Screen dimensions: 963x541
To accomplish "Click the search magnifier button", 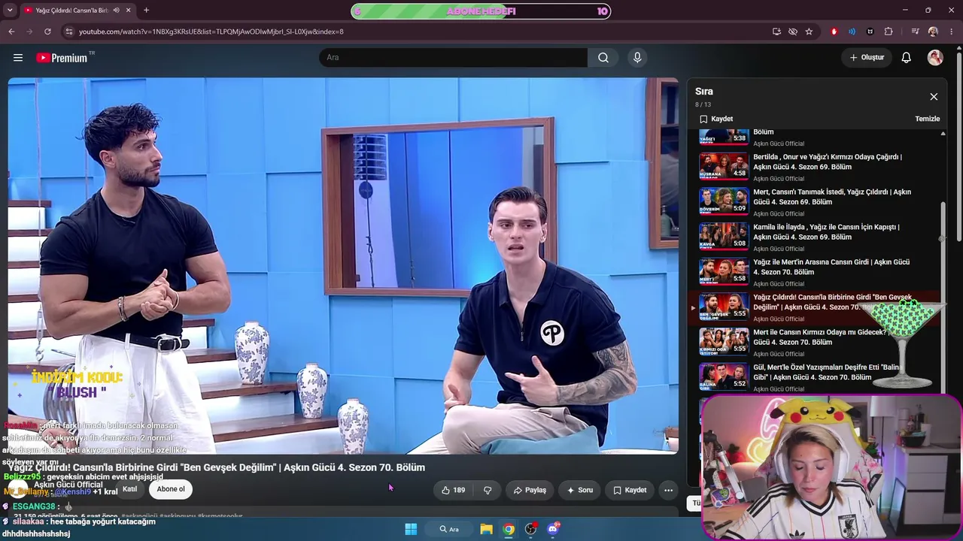I will (603, 58).
